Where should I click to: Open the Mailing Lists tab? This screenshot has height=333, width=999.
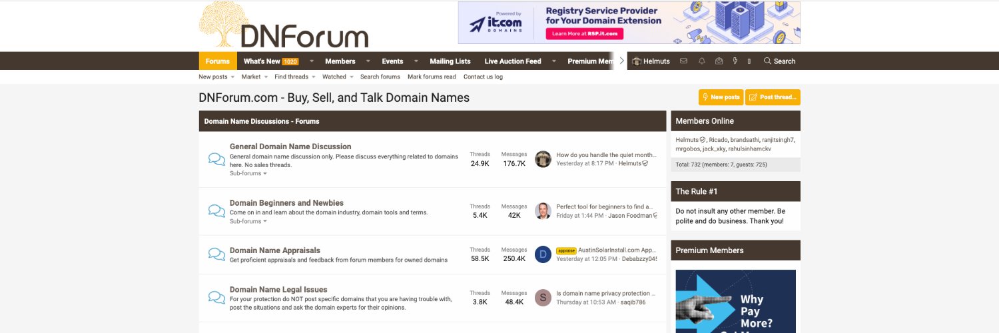coord(450,61)
